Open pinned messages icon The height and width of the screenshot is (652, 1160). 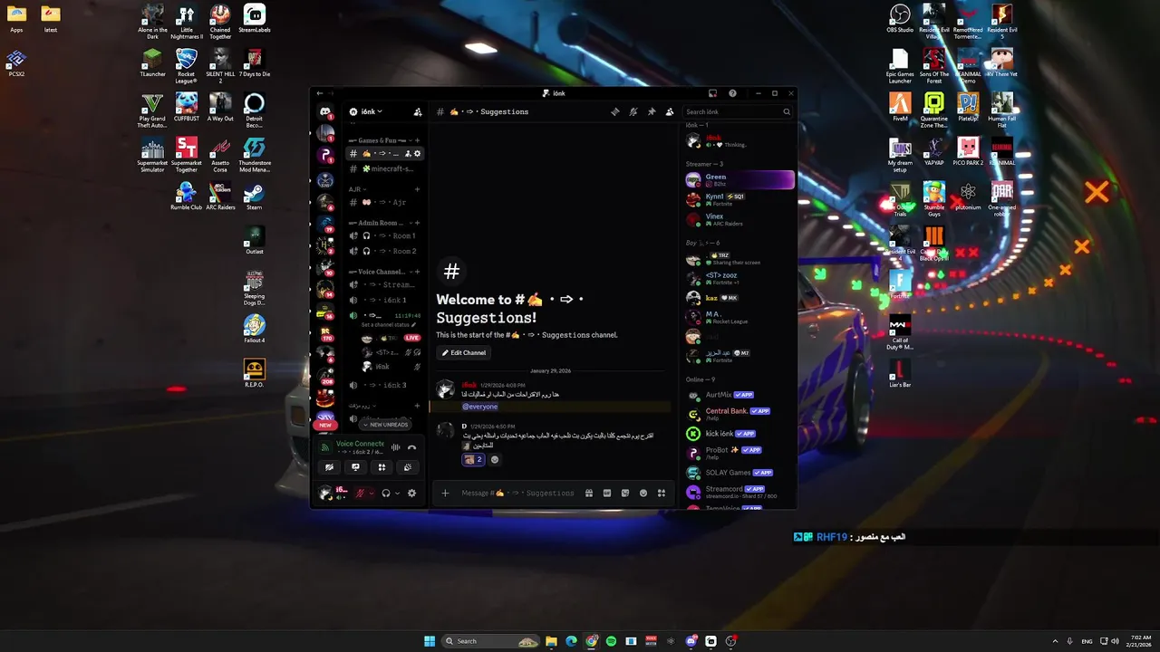pyautogui.click(x=651, y=111)
